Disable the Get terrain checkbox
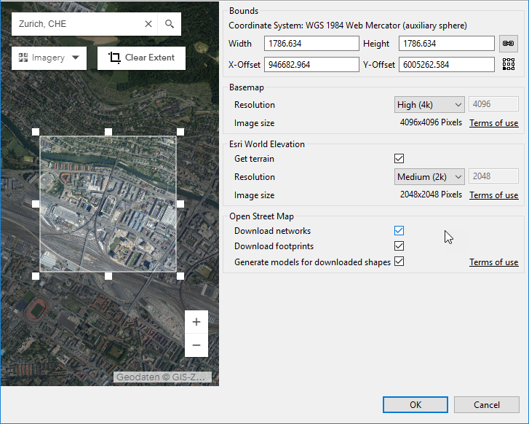529x424 pixels. [399, 159]
